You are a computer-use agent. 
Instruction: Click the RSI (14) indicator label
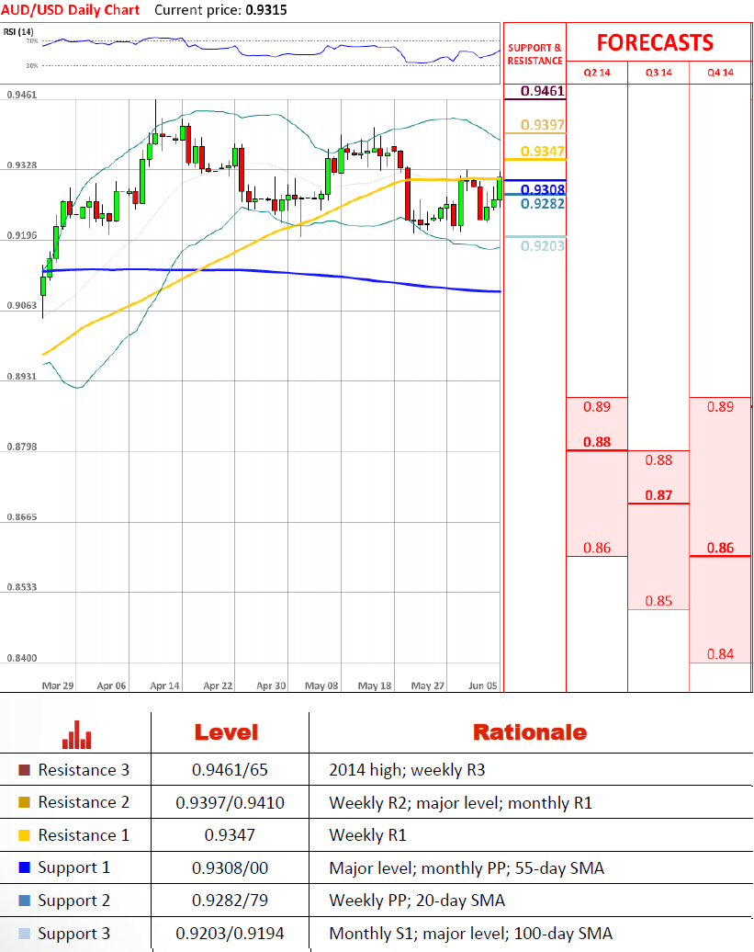(18, 31)
